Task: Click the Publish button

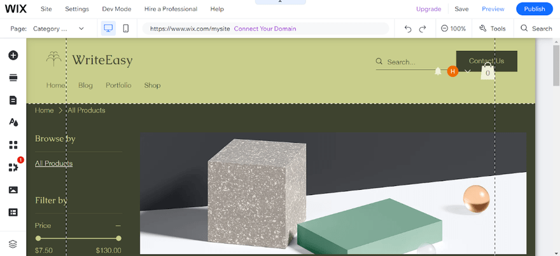Action: tap(535, 9)
